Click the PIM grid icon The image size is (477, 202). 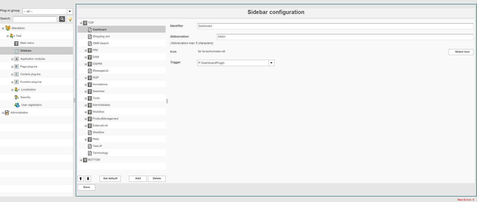point(90,50)
